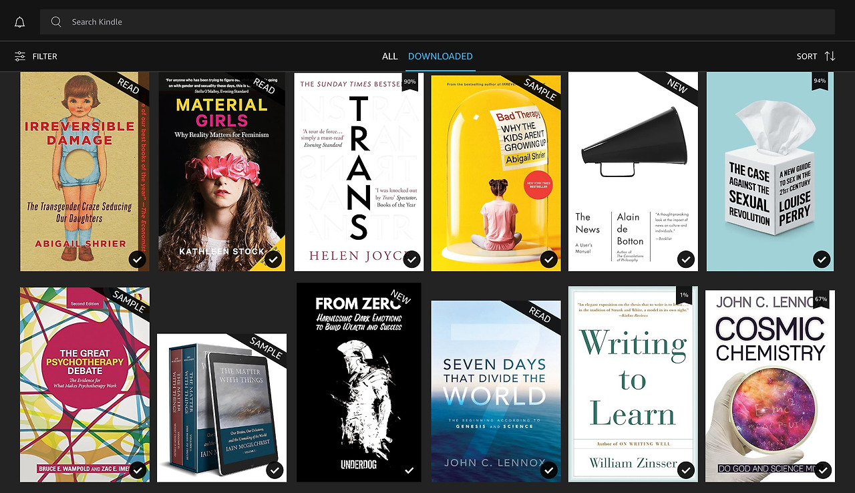
Task: Switch to the DOWNLOADED tab
Action: pyautogui.click(x=440, y=57)
